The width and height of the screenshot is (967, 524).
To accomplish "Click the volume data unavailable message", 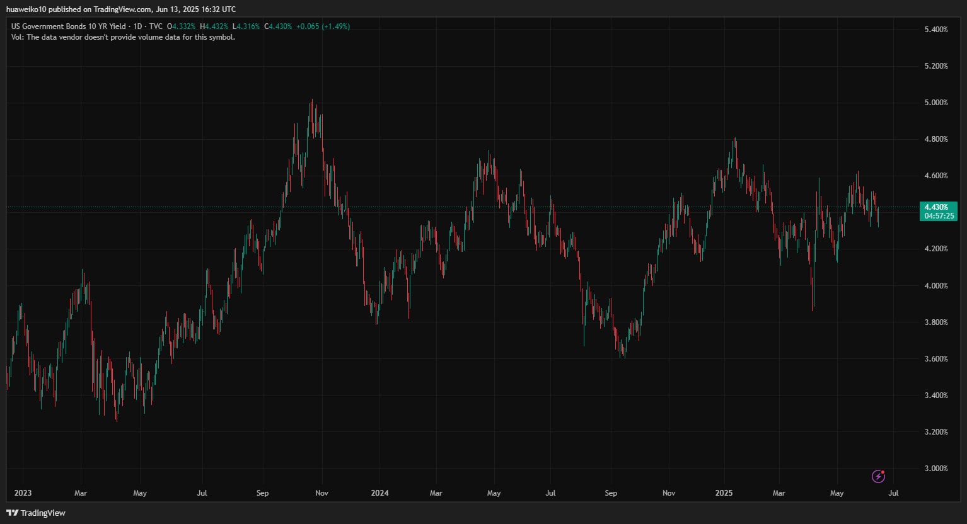I will click(124, 37).
